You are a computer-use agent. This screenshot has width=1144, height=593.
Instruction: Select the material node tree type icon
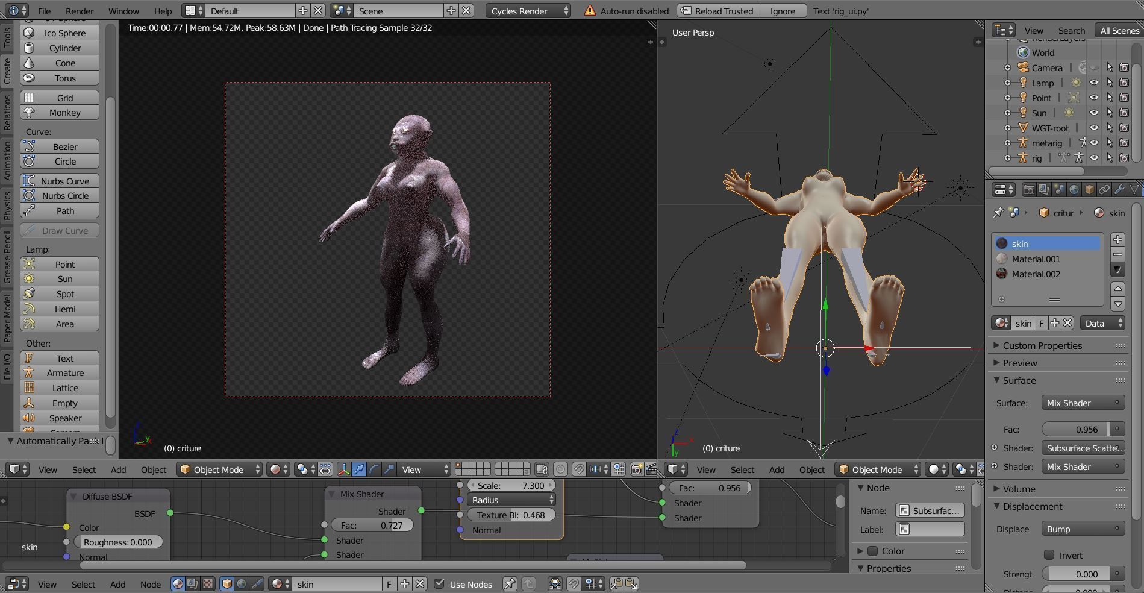point(178,583)
